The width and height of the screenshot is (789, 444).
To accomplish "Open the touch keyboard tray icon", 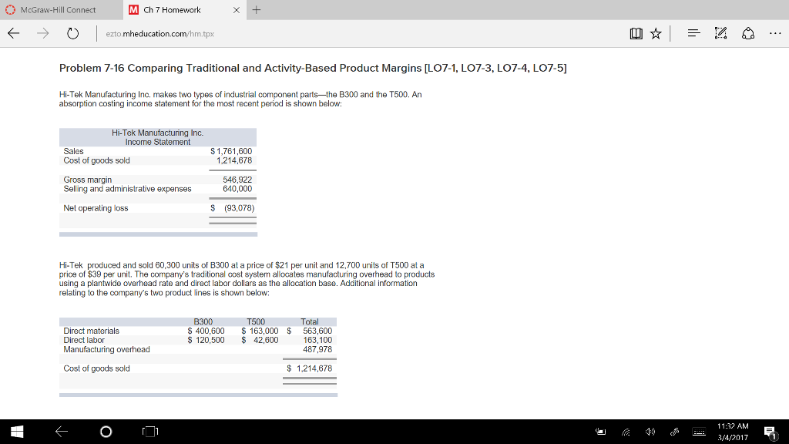I will coord(699,432).
